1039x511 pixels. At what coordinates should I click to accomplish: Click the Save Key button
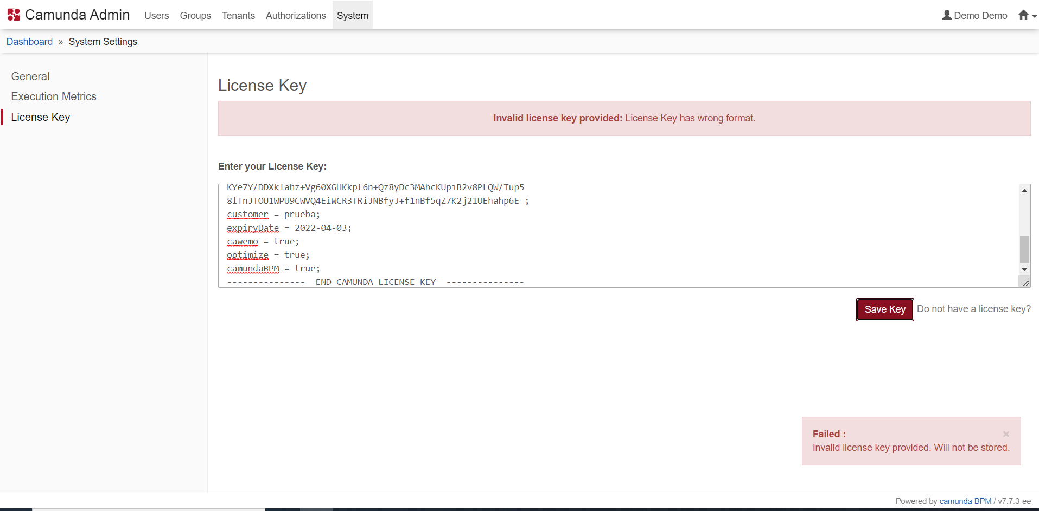(885, 309)
